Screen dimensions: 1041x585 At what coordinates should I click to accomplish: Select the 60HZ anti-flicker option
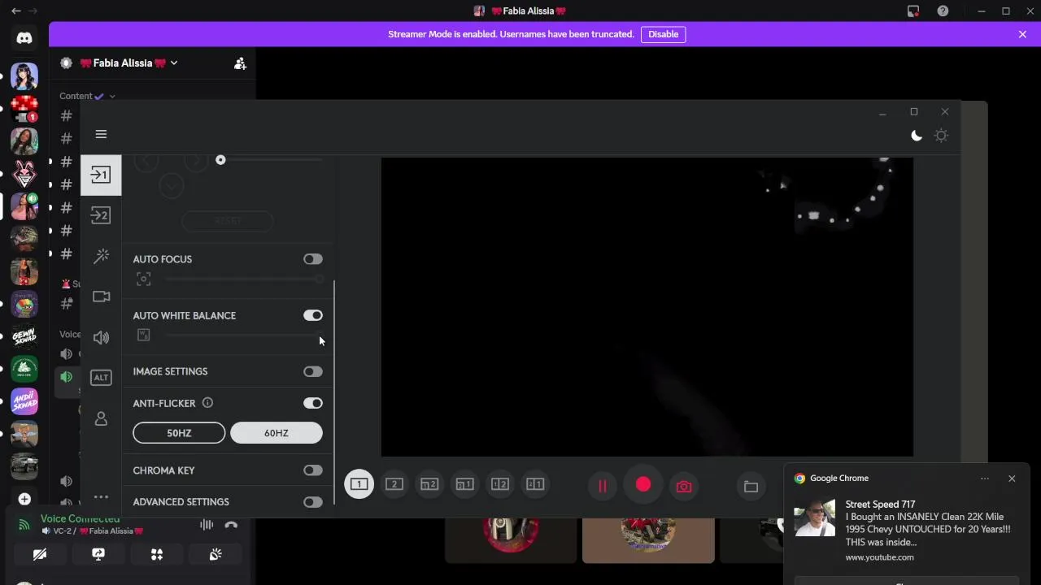[x=277, y=433]
